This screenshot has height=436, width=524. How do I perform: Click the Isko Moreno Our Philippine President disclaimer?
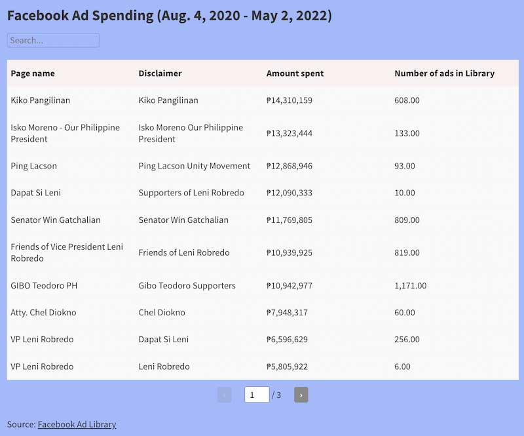pos(191,133)
